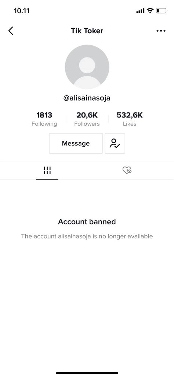Open the three-dot more options menu
Image resolution: width=174 pixels, height=378 pixels.
pos(161,31)
